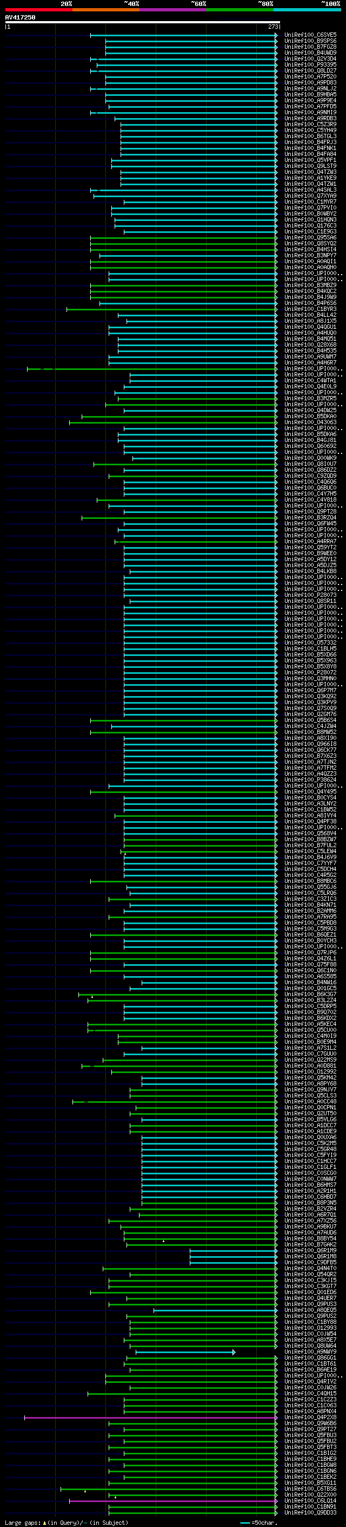Image resolution: width=346 pixels, height=1527 pixels.
Task: Select the UniRef100_Q4Y495 label
Action: pos(310,791)
